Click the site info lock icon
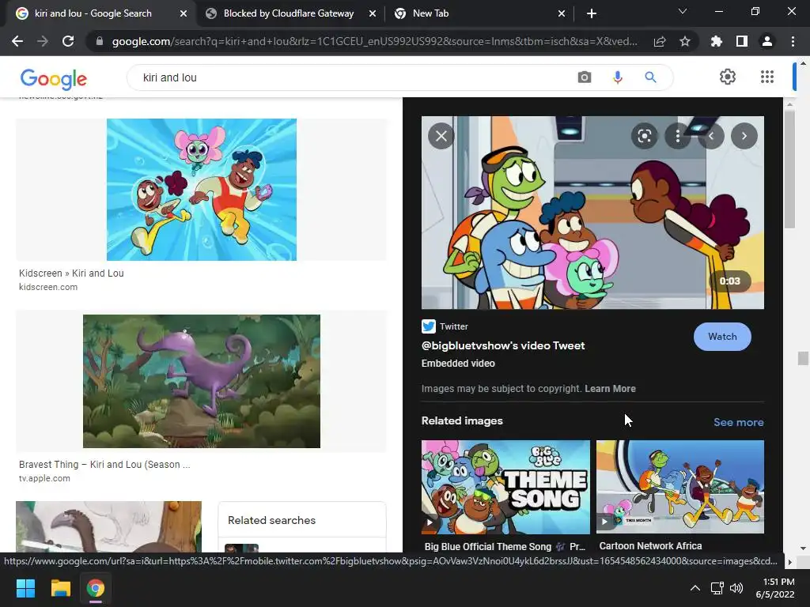 click(99, 41)
